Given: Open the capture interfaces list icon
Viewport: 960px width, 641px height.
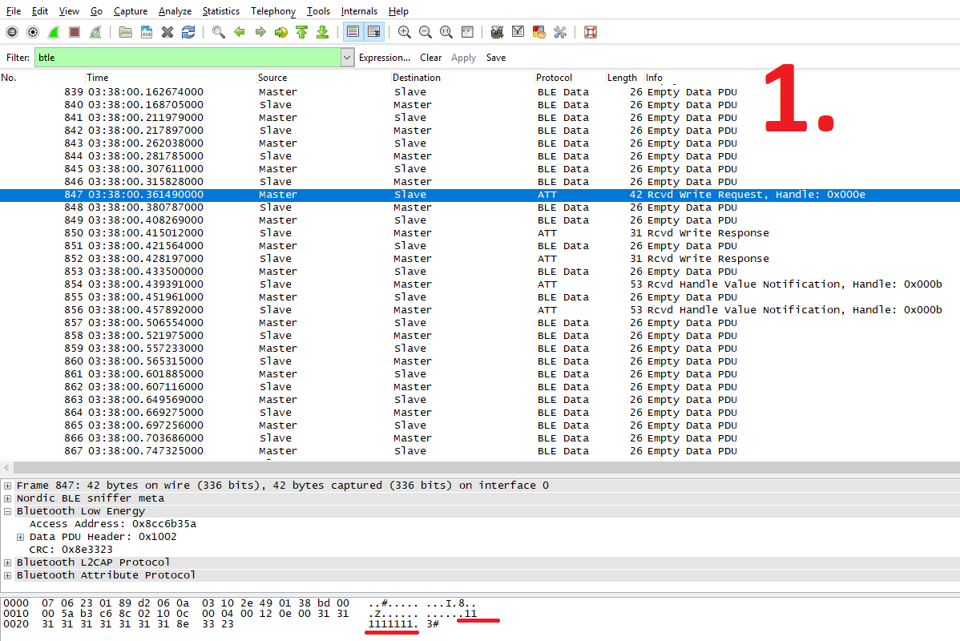Looking at the screenshot, I should click(x=12, y=32).
